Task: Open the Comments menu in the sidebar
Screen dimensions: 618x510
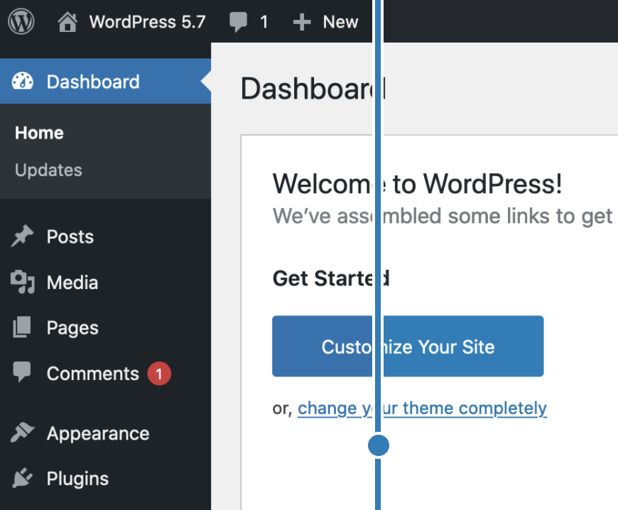Action: (93, 374)
